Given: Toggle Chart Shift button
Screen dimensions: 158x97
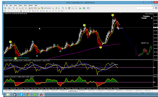Looking at the screenshot, I should pos(76,8).
